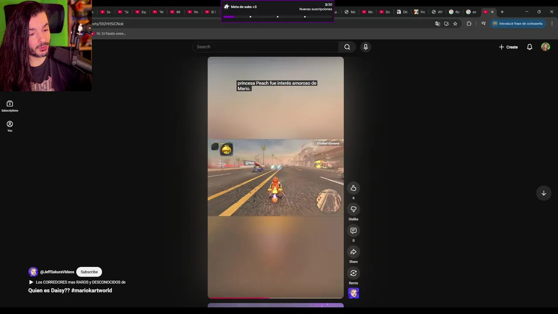Pause the Short by clicking video

point(276,177)
